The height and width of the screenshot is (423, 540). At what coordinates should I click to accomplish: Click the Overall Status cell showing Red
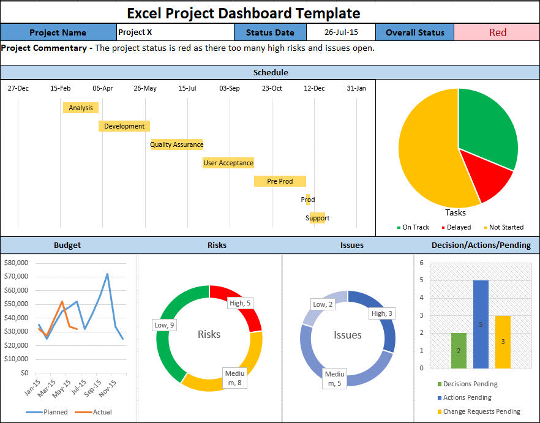click(497, 32)
